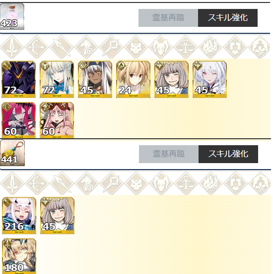The width and height of the screenshot is (273, 274).
Task: Switch to 霊基再臨 tab for the 423 item
Action: click(x=168, y=18)
